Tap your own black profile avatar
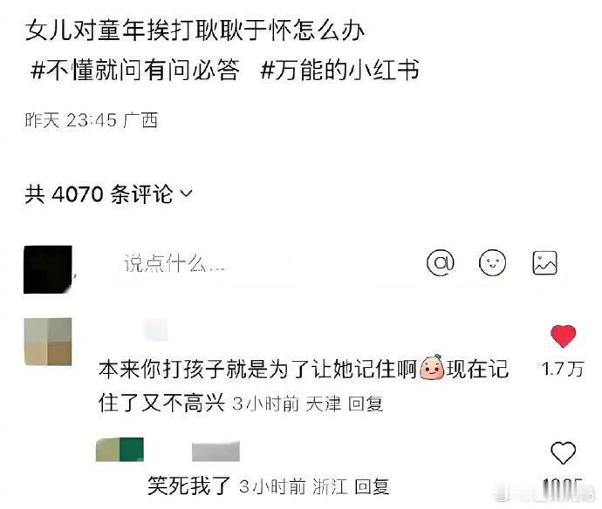602x509 pixels. click(x=48, y=269)
